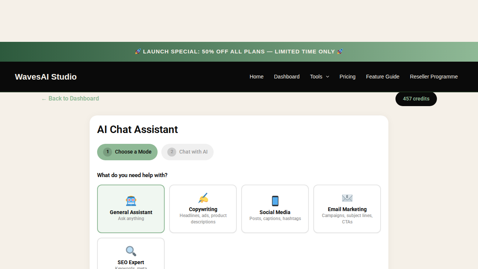This screenshot has width=478, height=269.
Task: Click the Email Marketing envelope icon
Action: click(347, 198)
